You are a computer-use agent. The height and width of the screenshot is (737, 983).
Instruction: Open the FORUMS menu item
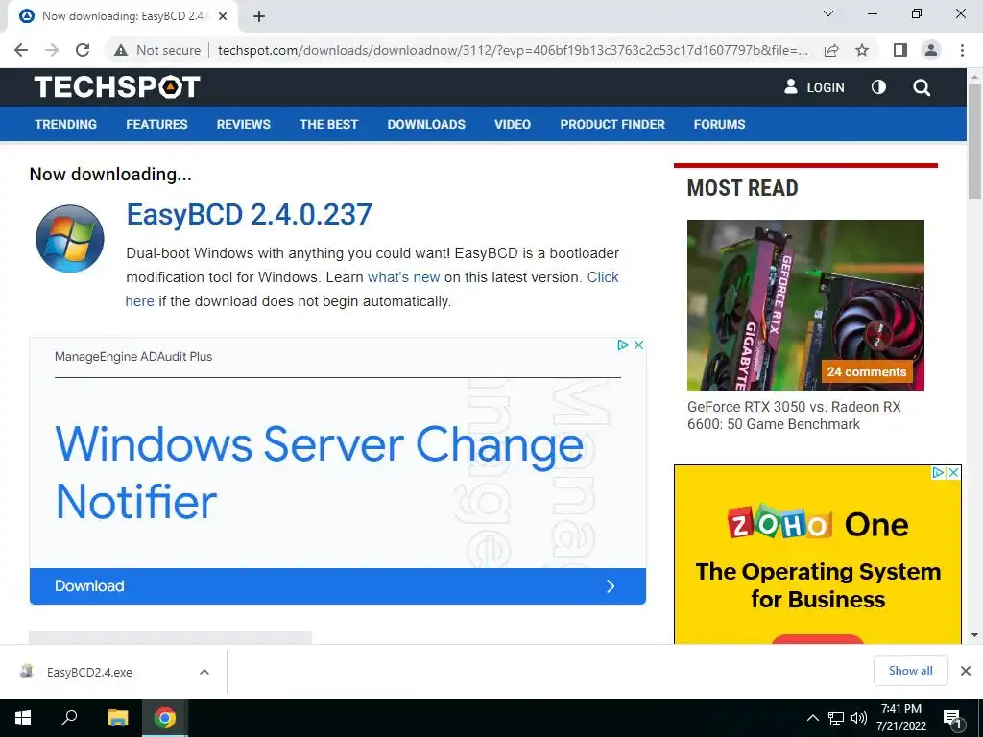coord(719,124)
